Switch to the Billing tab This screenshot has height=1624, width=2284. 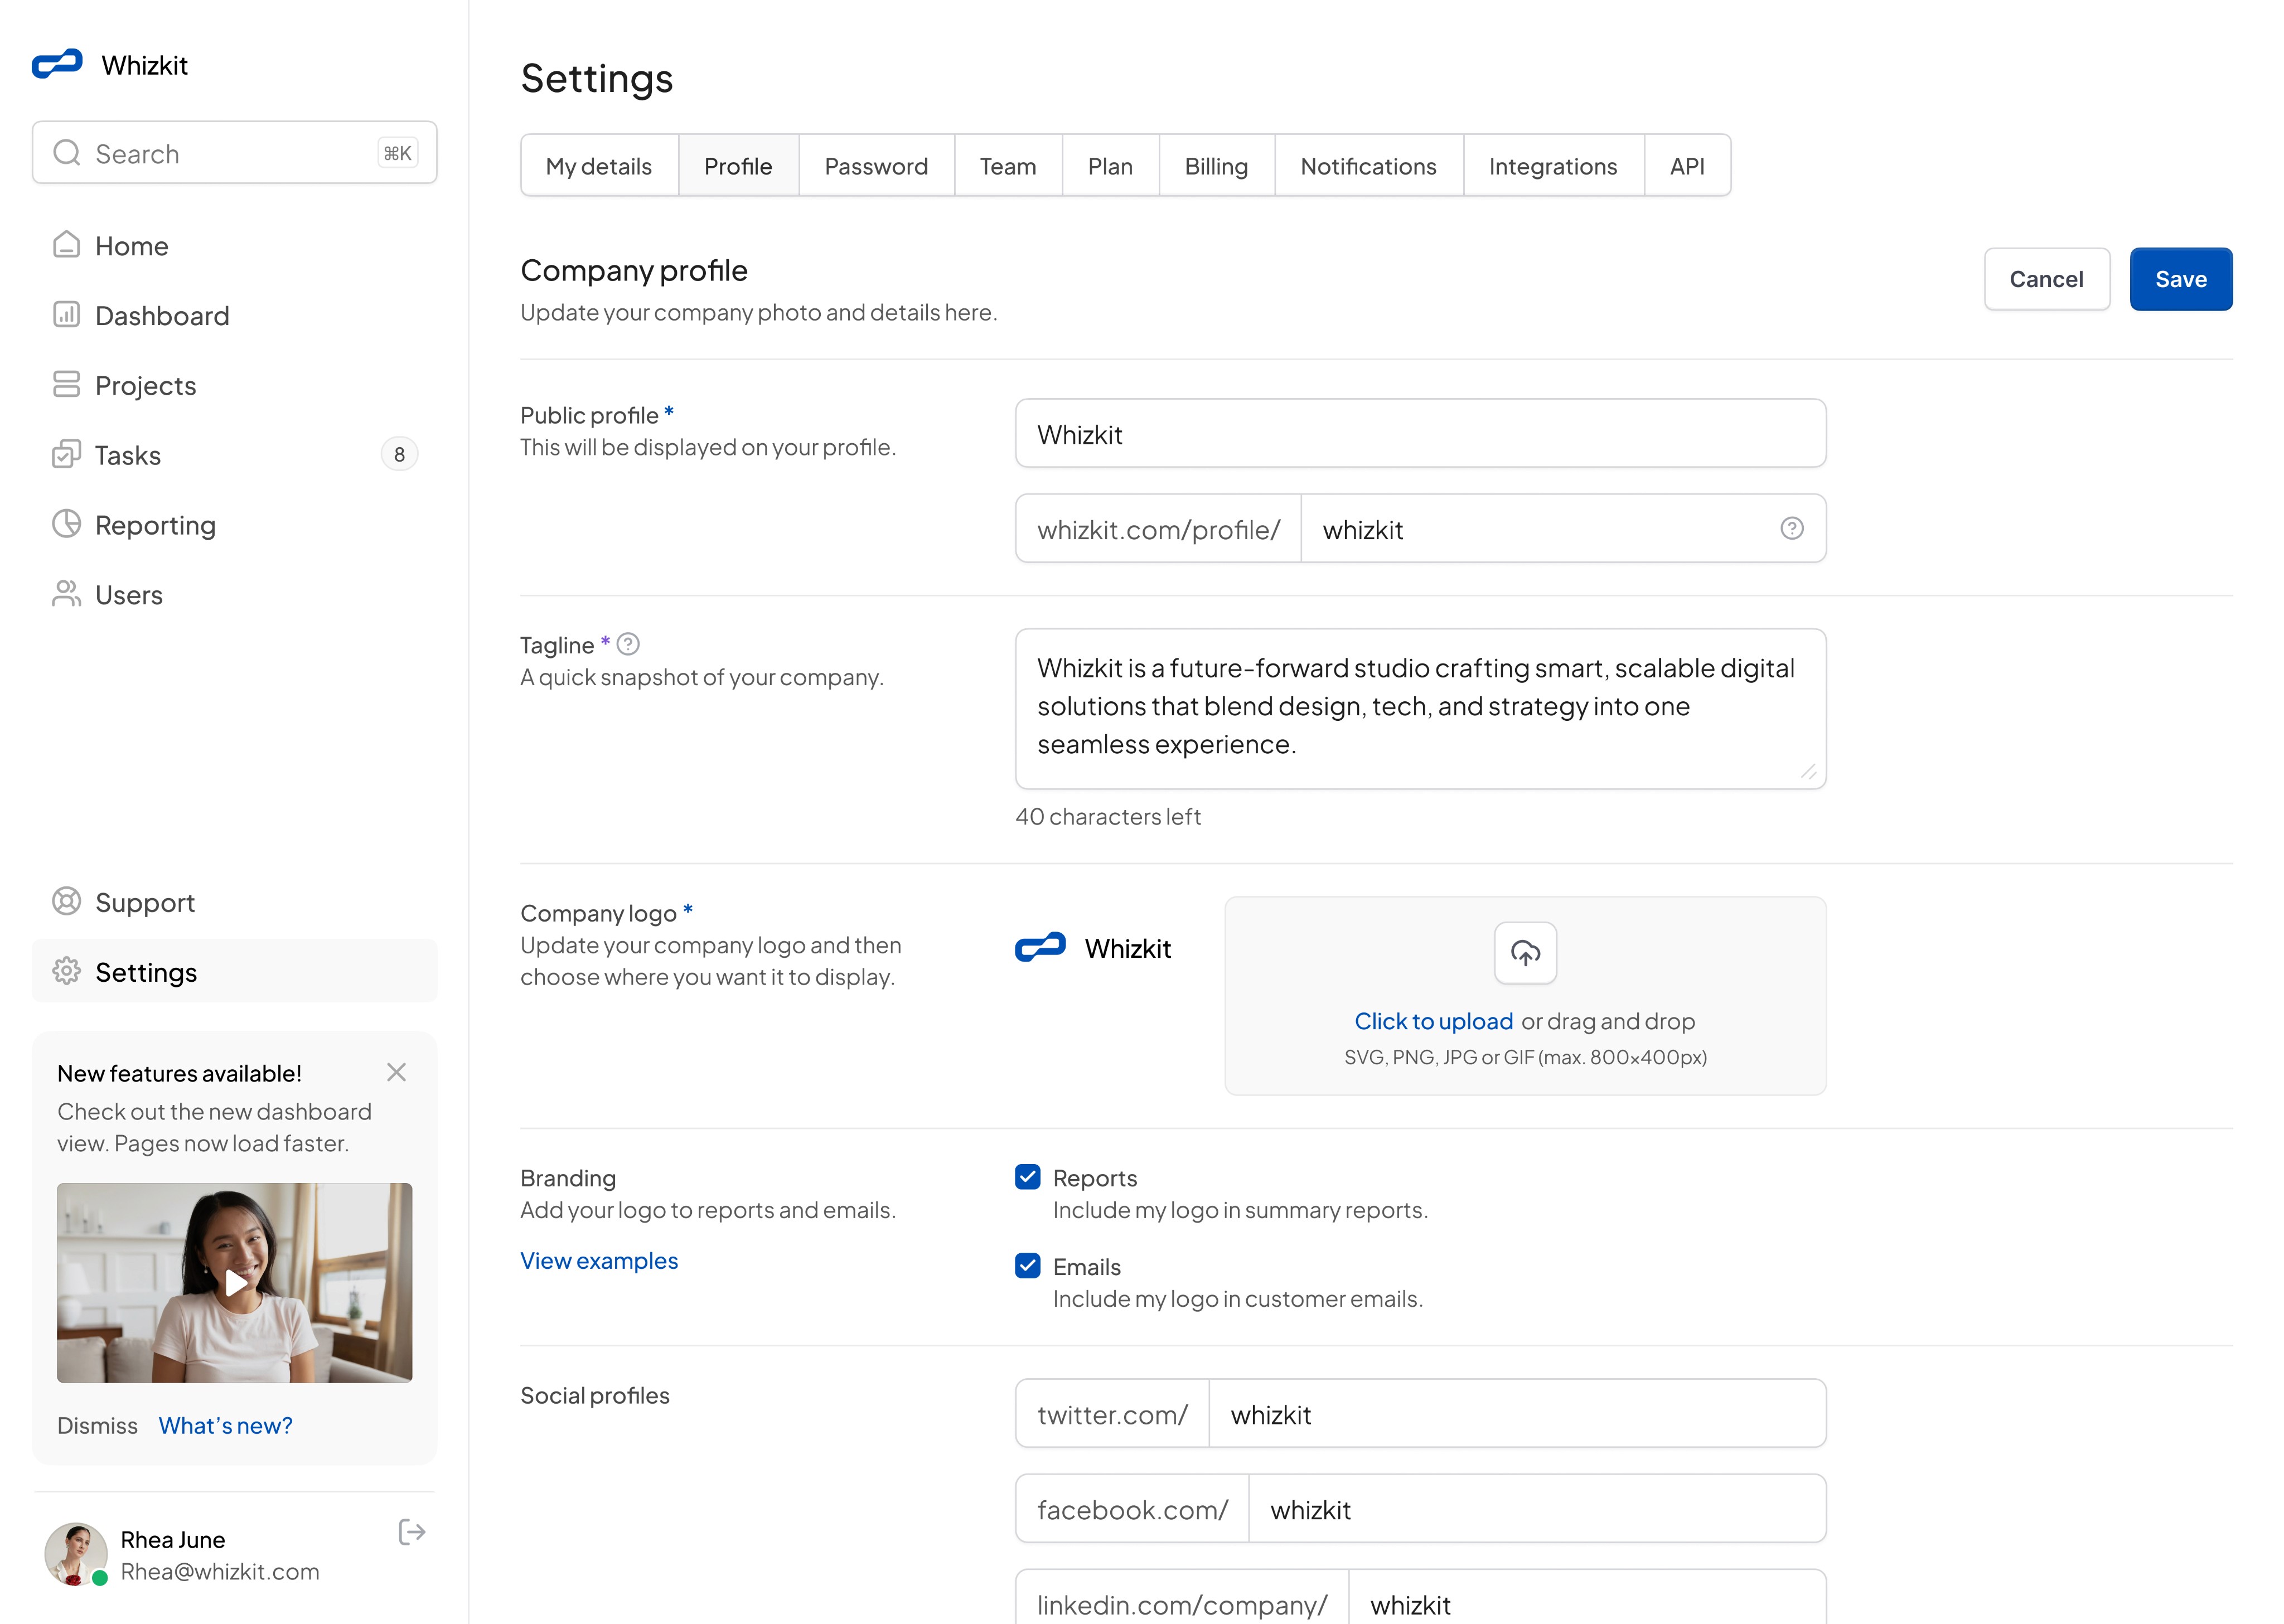[x=1215, y=166]
